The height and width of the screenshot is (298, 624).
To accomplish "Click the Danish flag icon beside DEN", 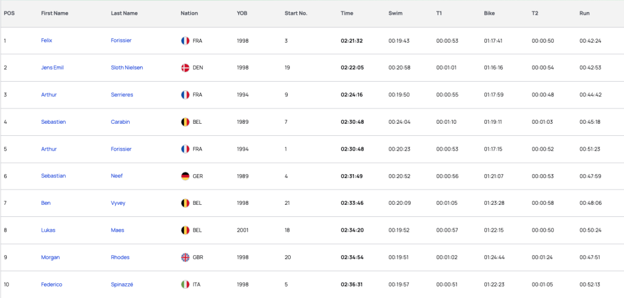I will tap(185, 68).
